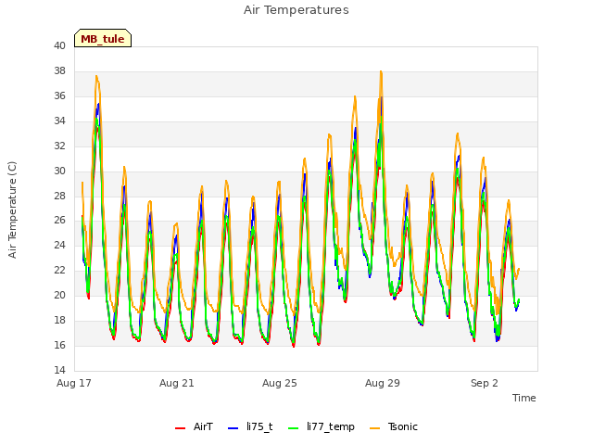
Task: Click the 36 y-axis tick label
Action: pyautogui.click(x=59, y=96)
